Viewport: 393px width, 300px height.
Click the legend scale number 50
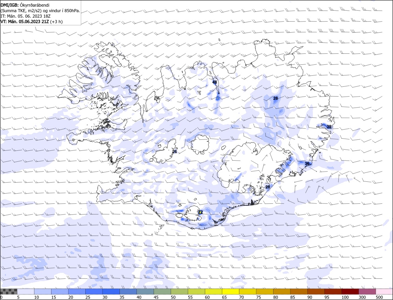[x=173, y=297]
